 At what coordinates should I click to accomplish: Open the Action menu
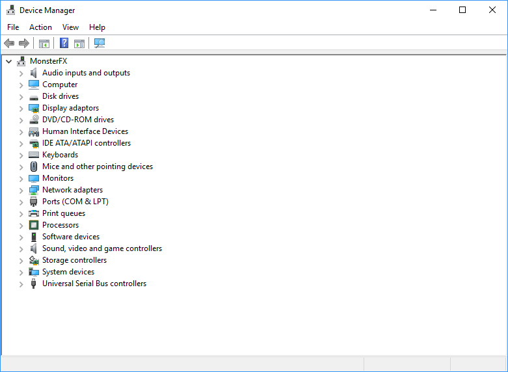(x=40, y=27)
